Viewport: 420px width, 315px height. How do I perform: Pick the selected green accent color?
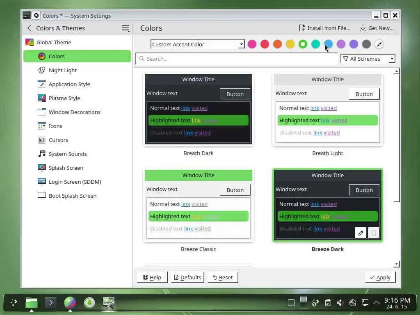pyautogui.click(x=303, y=44)
